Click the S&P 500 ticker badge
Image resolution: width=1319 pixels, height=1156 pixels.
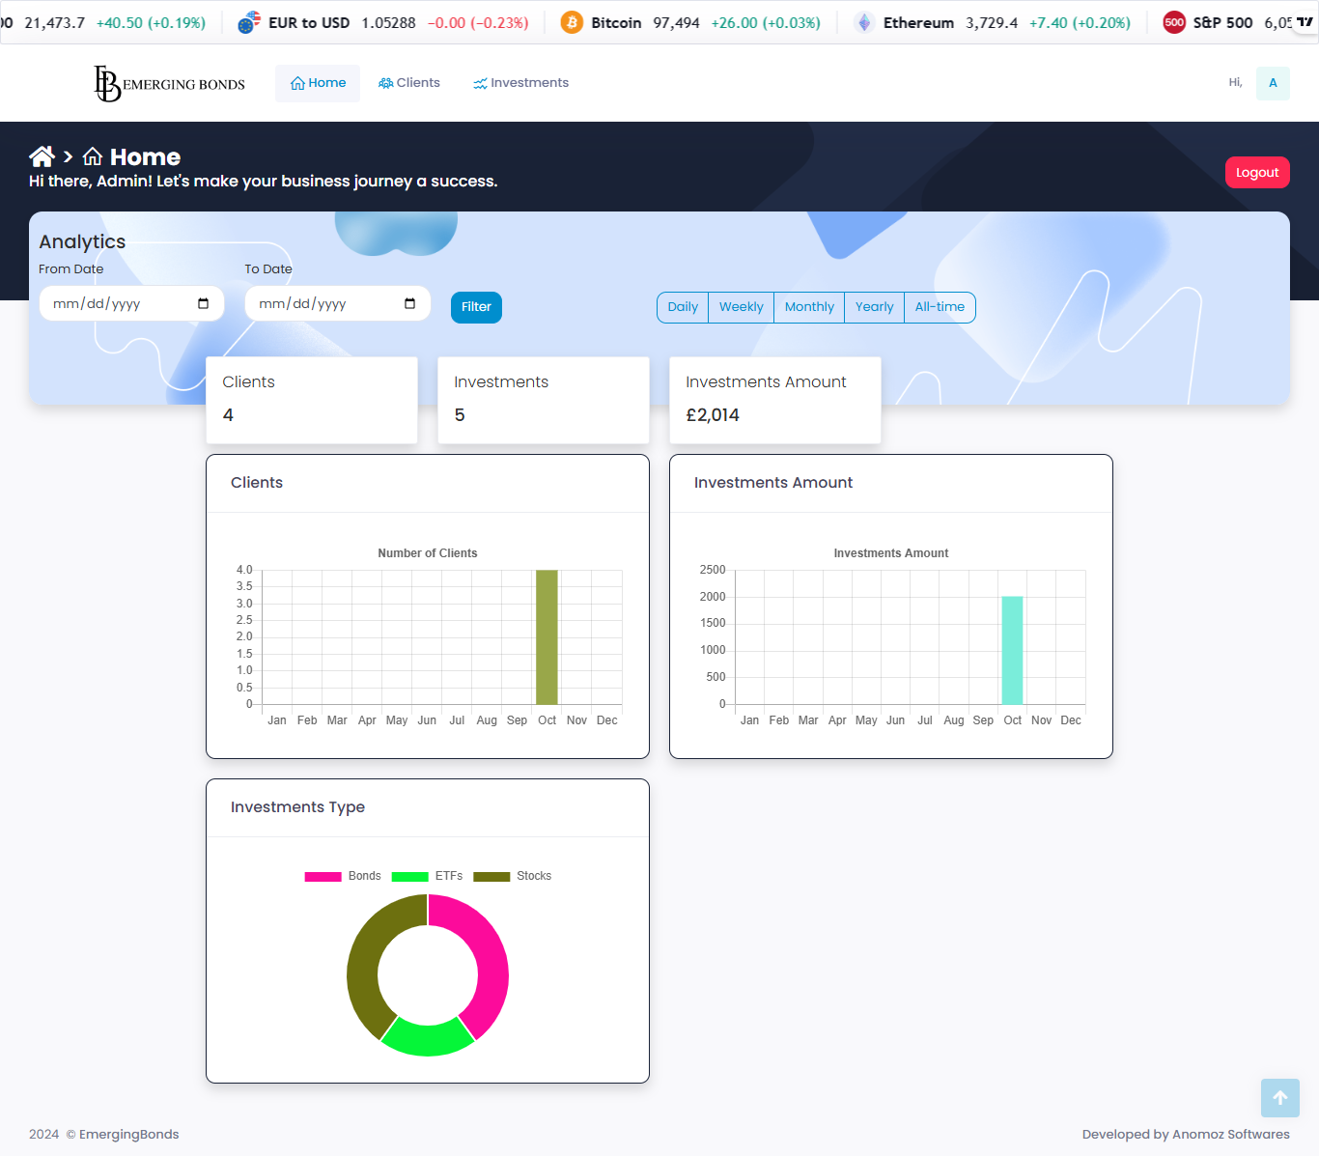click(1174, 22)
